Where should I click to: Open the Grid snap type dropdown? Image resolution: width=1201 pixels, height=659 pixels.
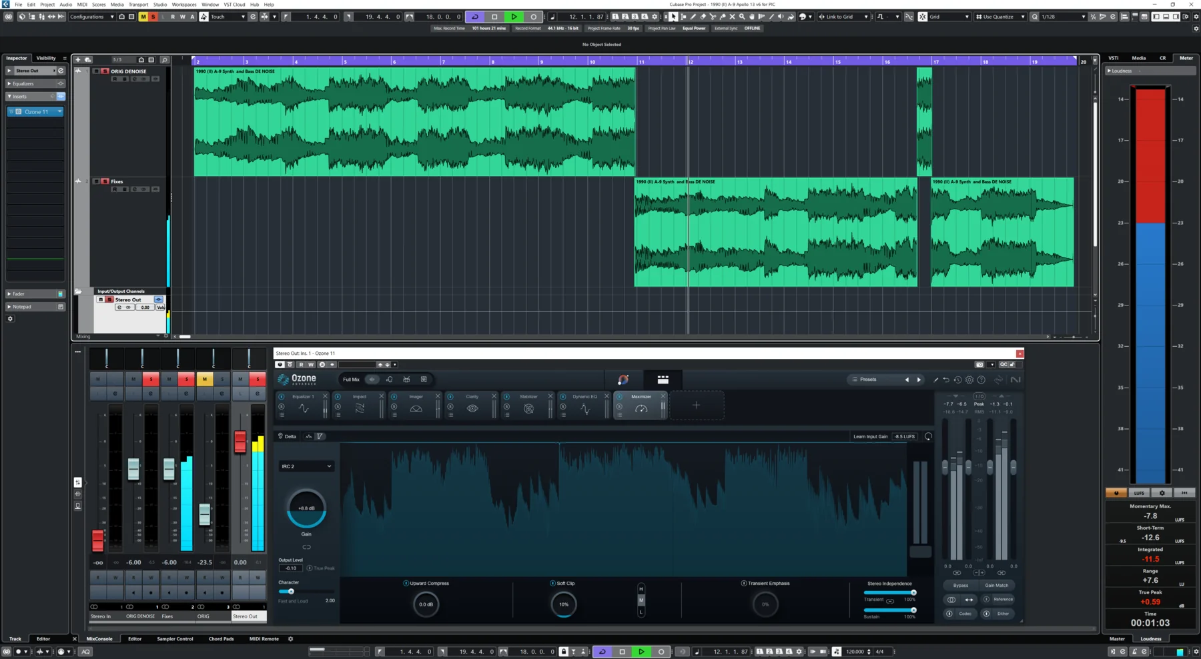point(949,17)
